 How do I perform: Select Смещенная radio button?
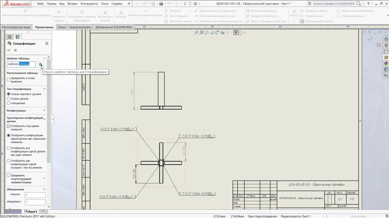click(8, 103)
